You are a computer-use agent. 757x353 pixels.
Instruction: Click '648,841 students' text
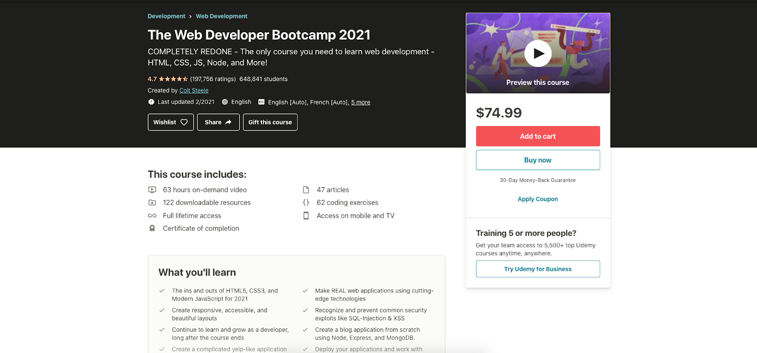tap(264, 79)
